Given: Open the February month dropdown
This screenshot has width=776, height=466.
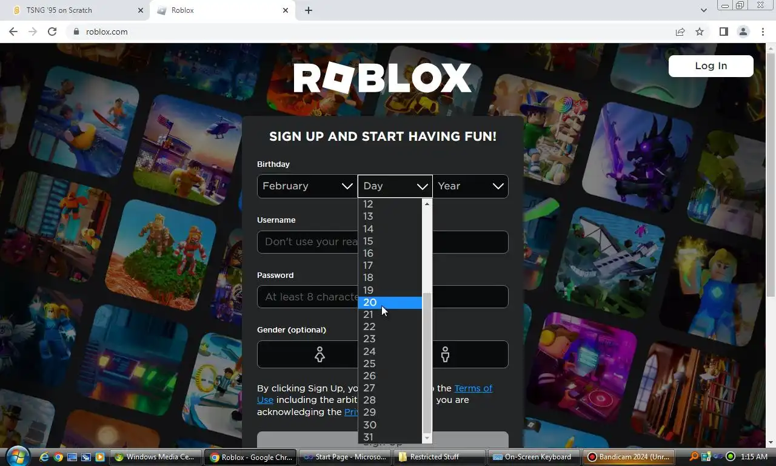Looking at the screenshot, I should click(307, 186).
